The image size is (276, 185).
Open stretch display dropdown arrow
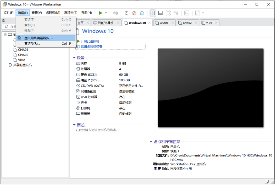point(203,13)
